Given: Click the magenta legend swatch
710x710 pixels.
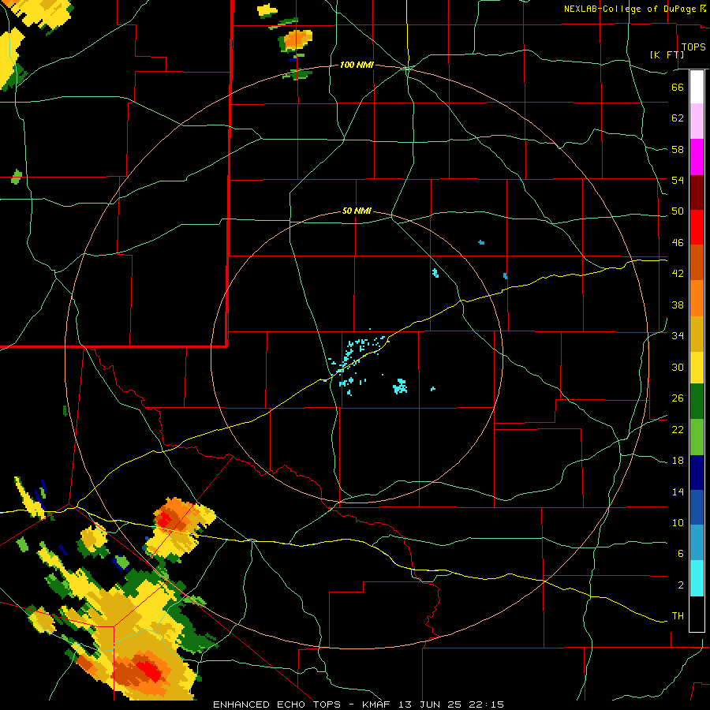Looking at the screenshot, I should (x=697, y=157).
